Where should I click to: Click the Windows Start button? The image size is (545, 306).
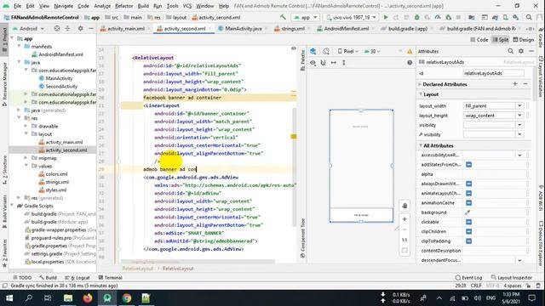click(9, 298)
